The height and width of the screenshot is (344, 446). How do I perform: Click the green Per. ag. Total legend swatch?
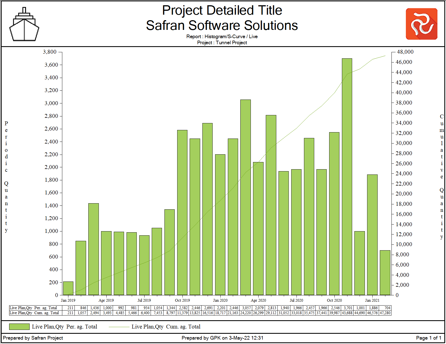tap(19, 327)
